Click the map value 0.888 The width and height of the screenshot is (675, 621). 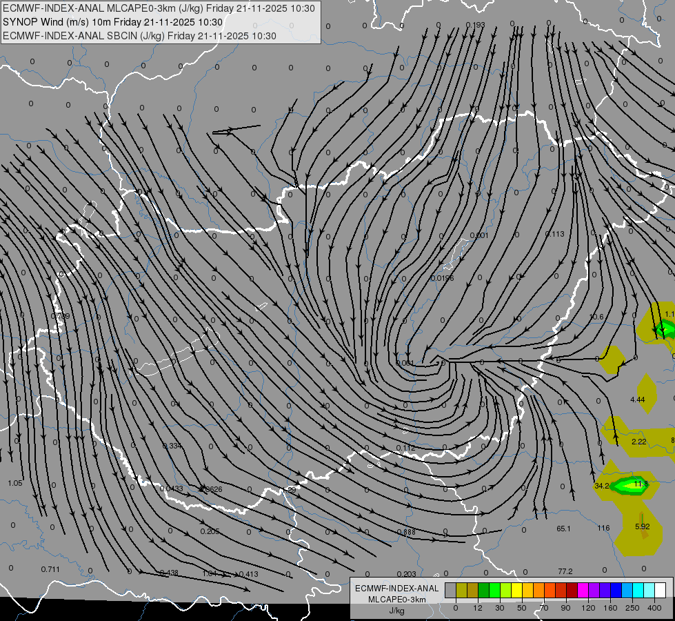pos(406,532)
